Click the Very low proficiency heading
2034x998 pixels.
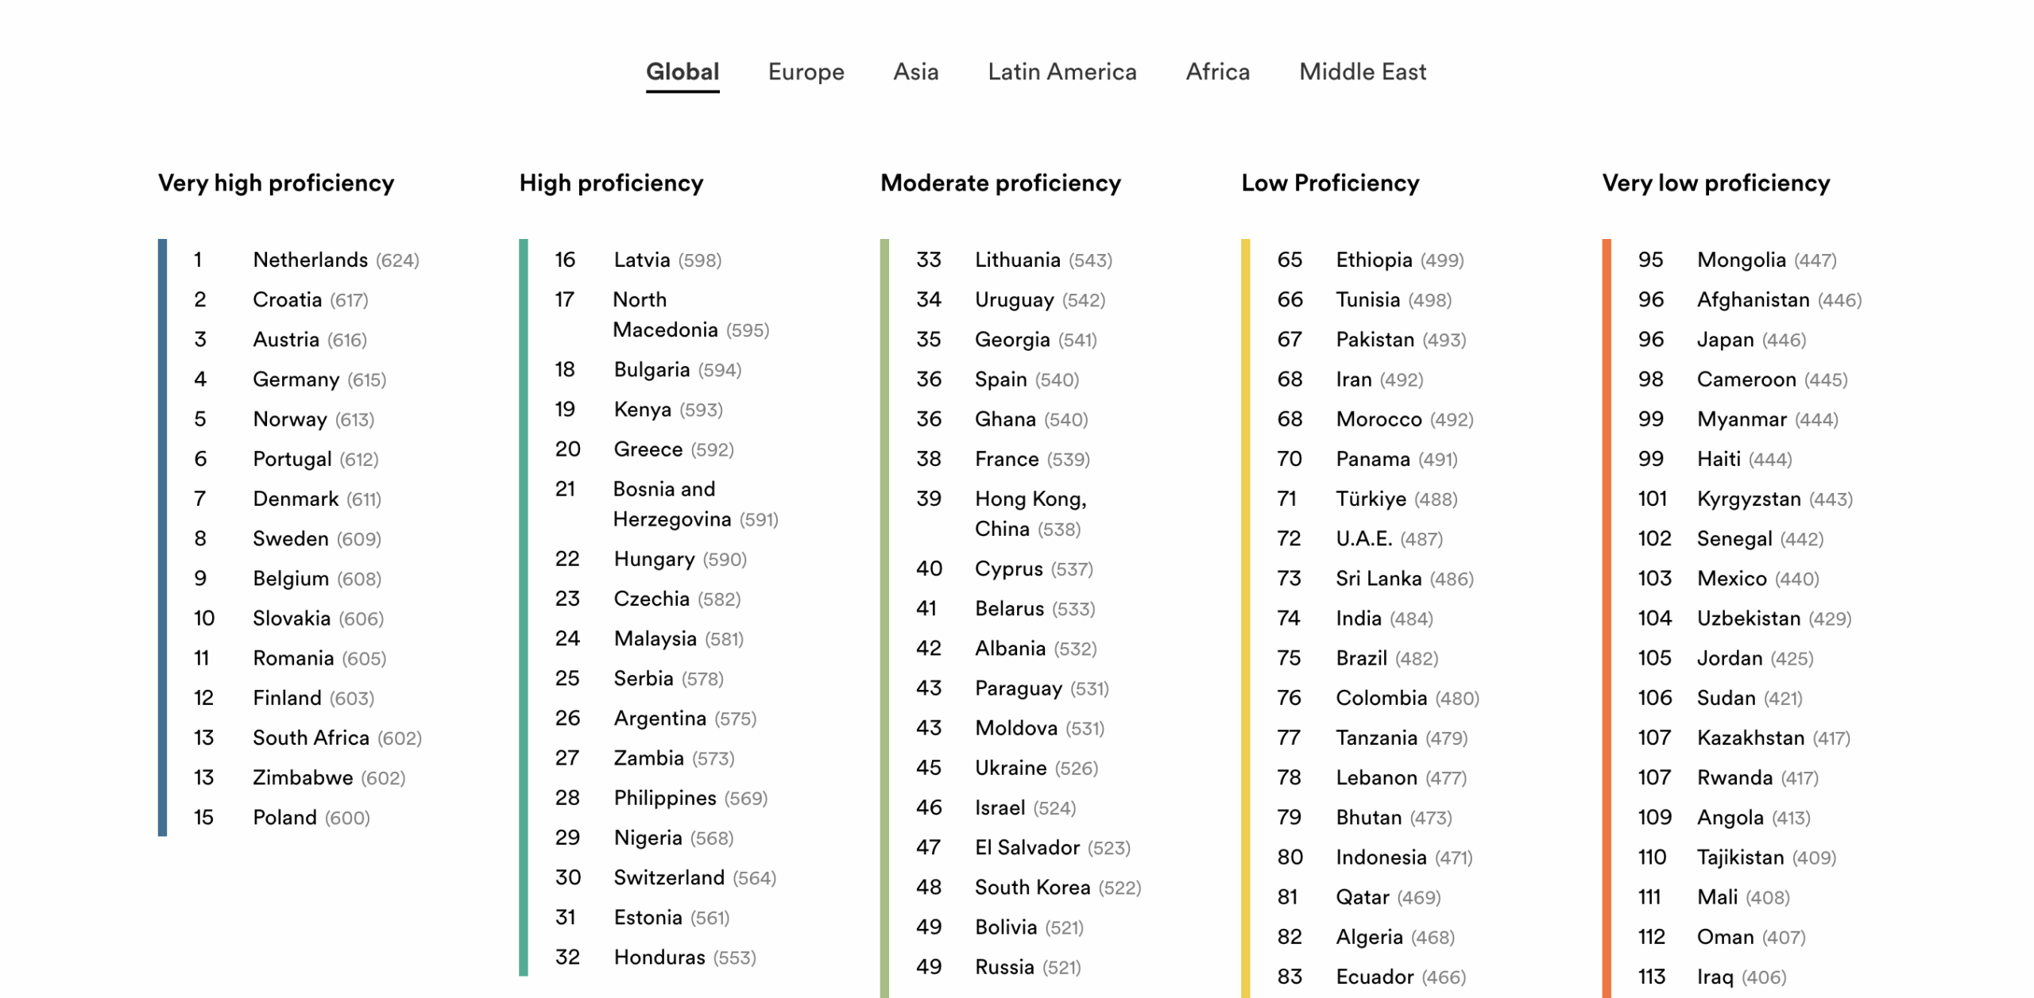coord(1715,183)
